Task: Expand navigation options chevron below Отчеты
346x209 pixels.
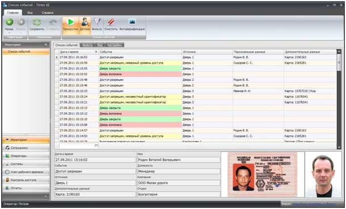Action: 45,196
